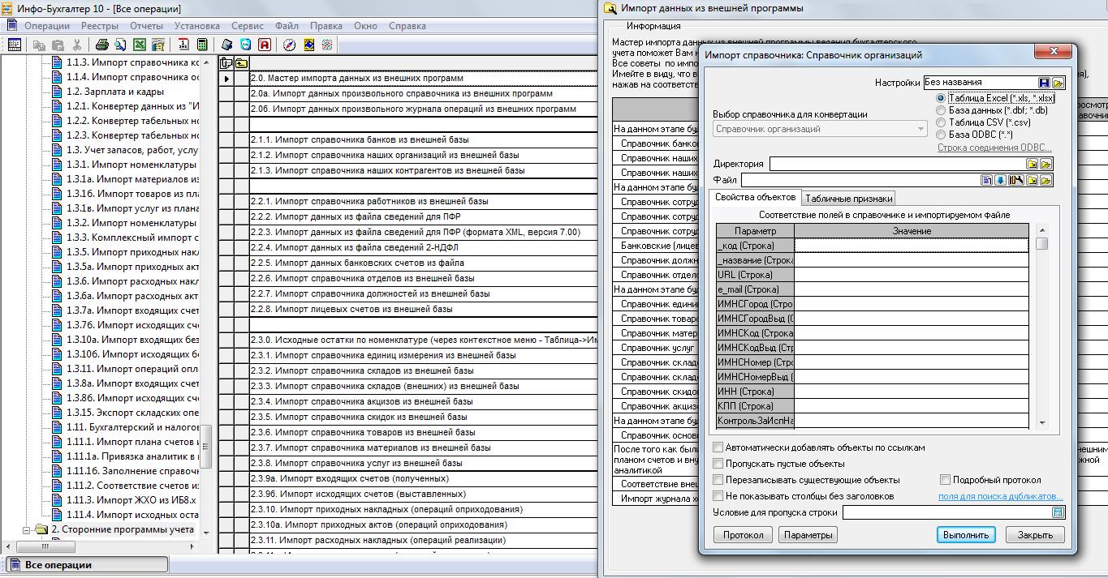1108x578 pixels.
Task: Open the folder icon in Директория field
Action: tap(1045, 164)
